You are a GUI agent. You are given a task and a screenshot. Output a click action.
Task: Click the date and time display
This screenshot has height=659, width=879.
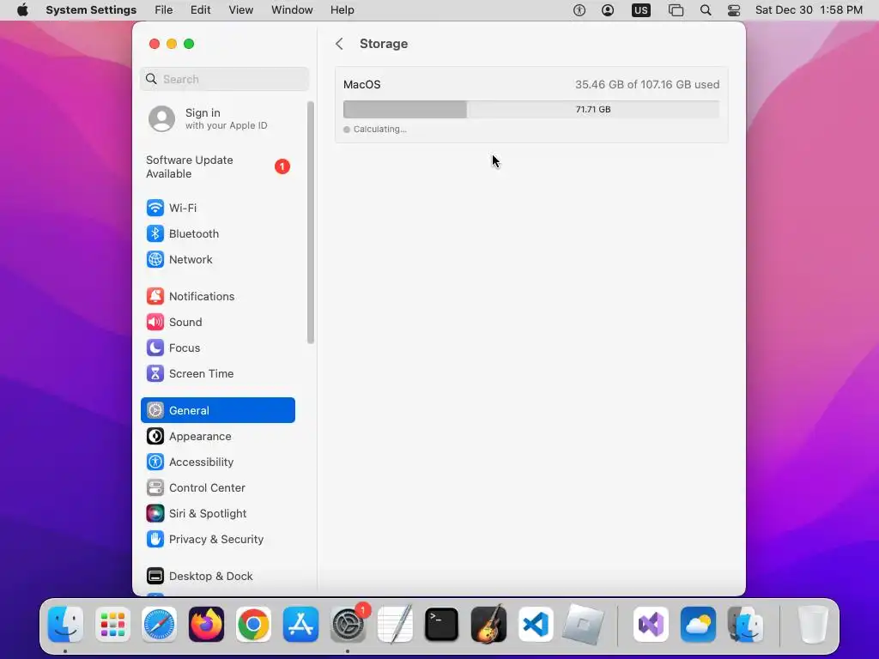click(x=809, y=10)
